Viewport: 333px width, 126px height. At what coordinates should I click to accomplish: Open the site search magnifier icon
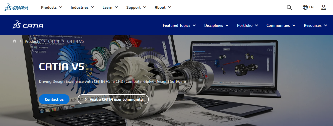point(289,7)
